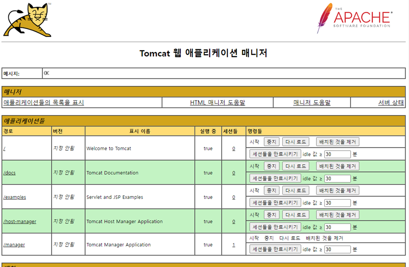Open the /examples application link

coord(15,197)
